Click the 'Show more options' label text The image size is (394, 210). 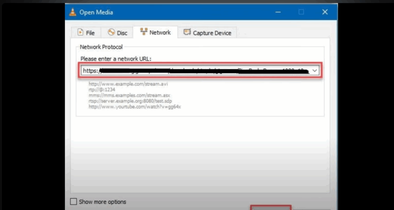(102, 202)
